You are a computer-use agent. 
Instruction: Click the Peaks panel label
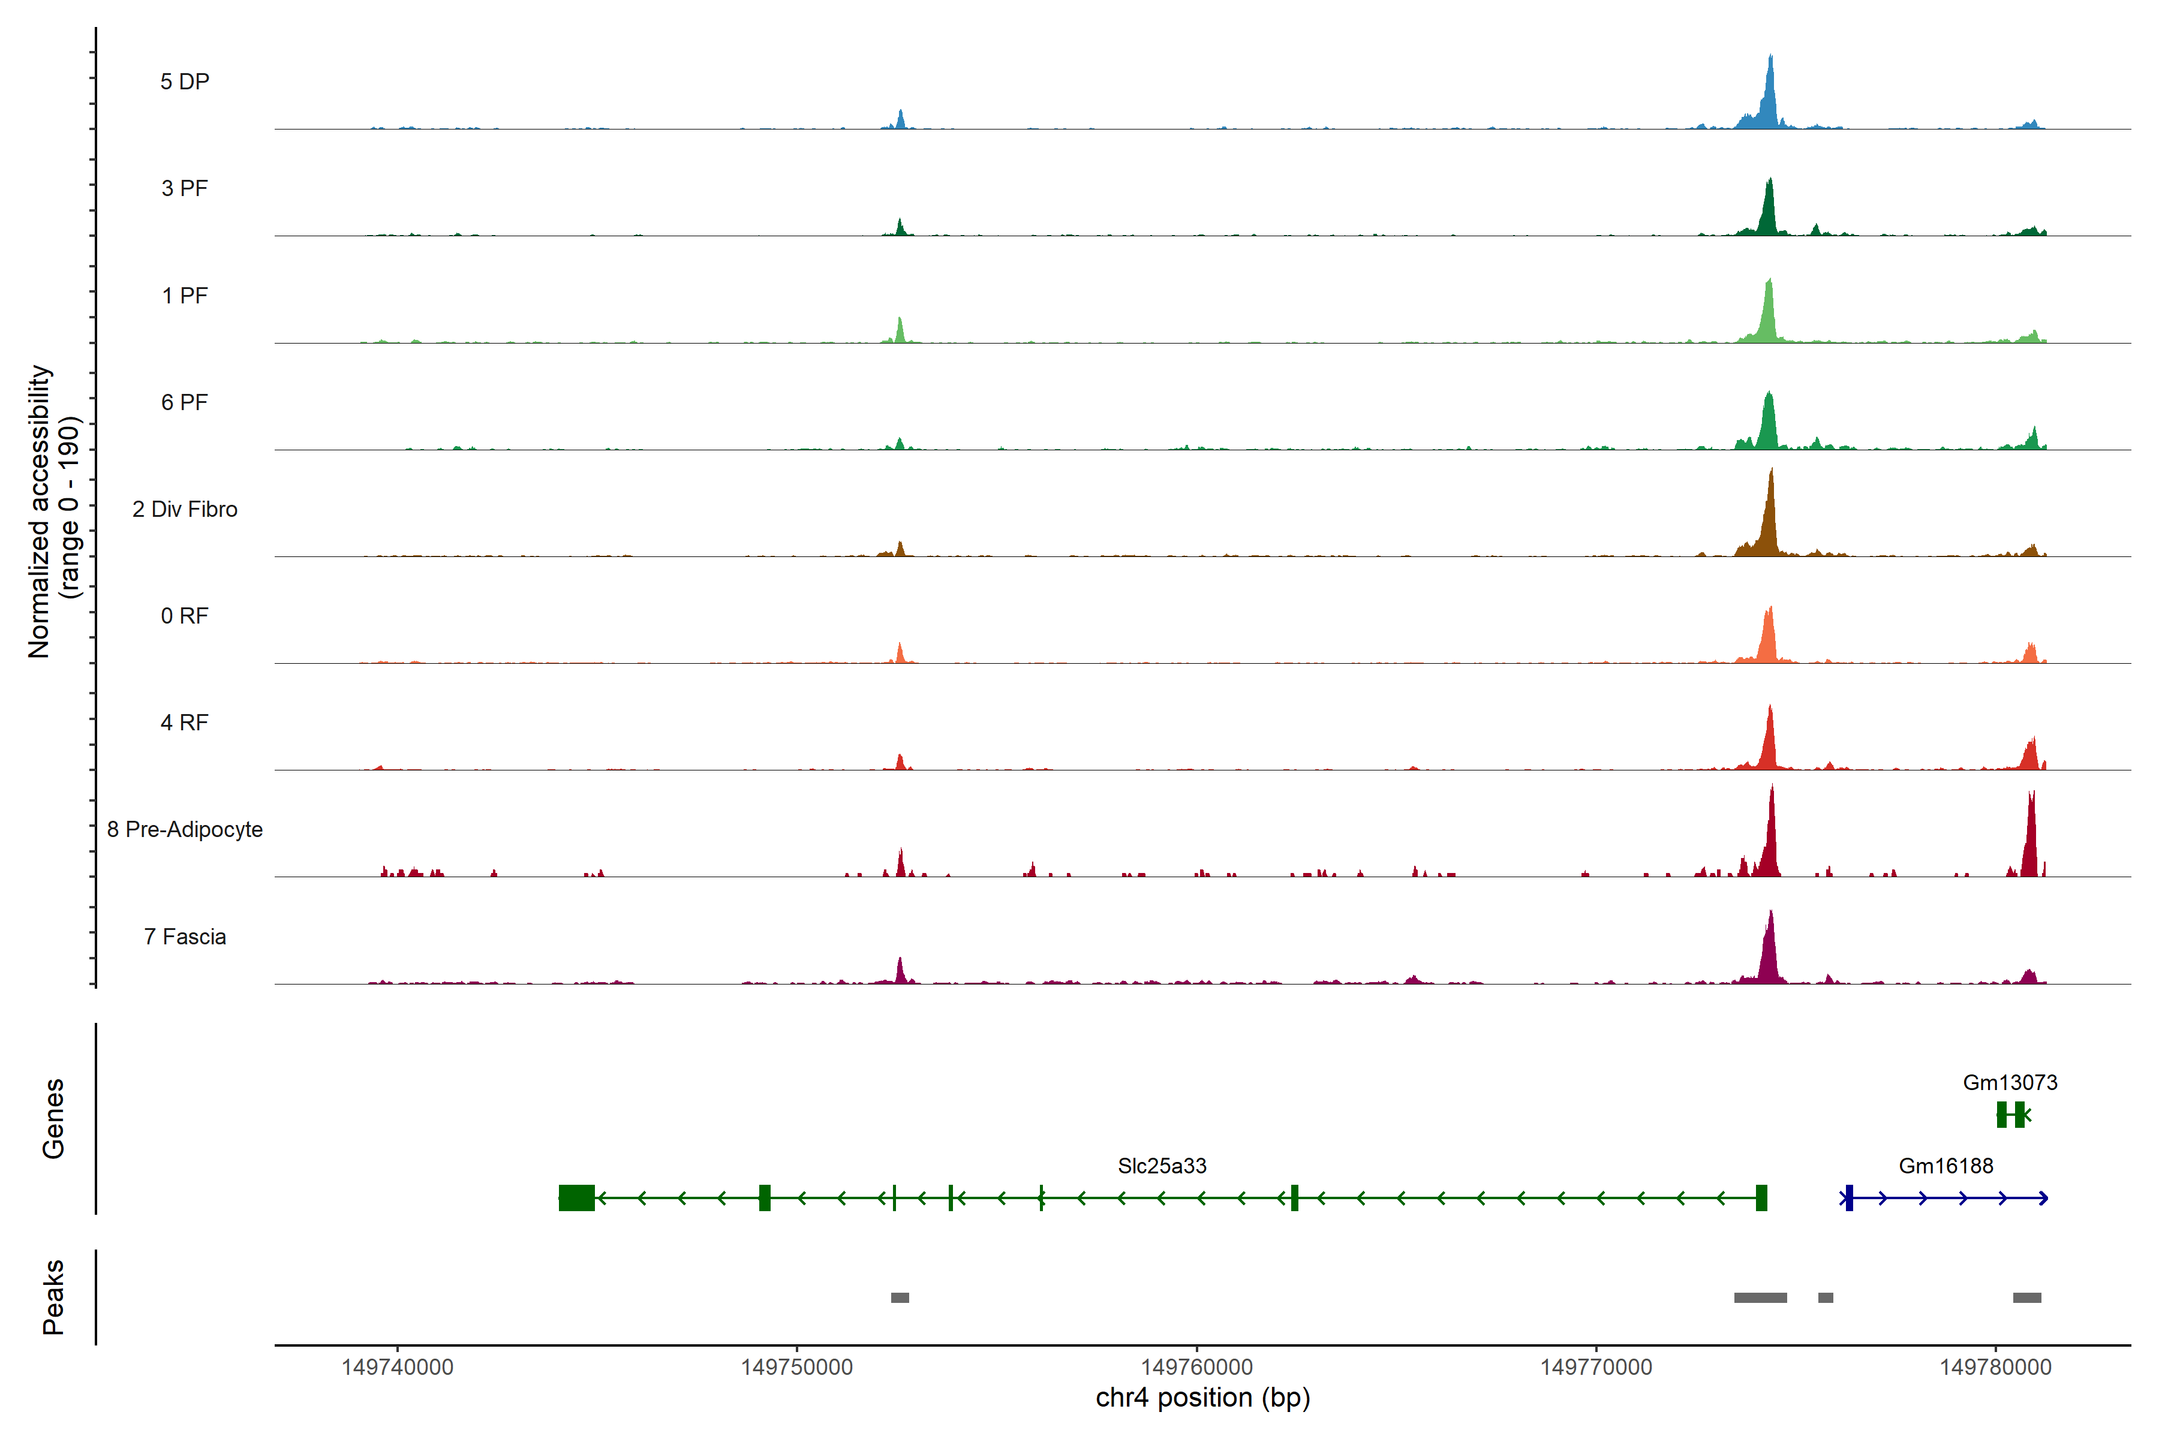tap(53, 1297)
